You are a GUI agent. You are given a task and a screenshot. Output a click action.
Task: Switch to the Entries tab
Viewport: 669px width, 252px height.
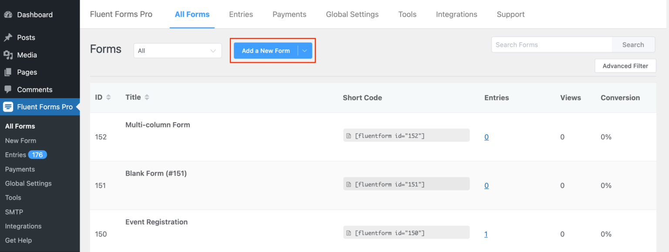(241, 14)
